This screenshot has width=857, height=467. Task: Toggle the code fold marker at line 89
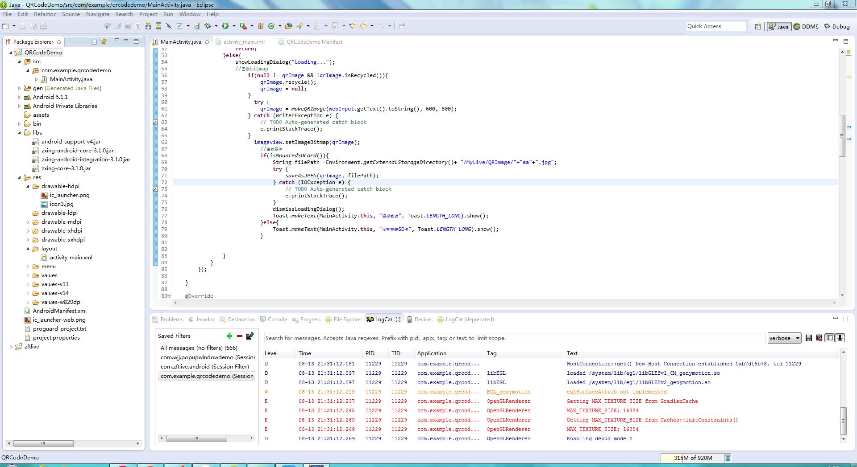tap(169, 296)
